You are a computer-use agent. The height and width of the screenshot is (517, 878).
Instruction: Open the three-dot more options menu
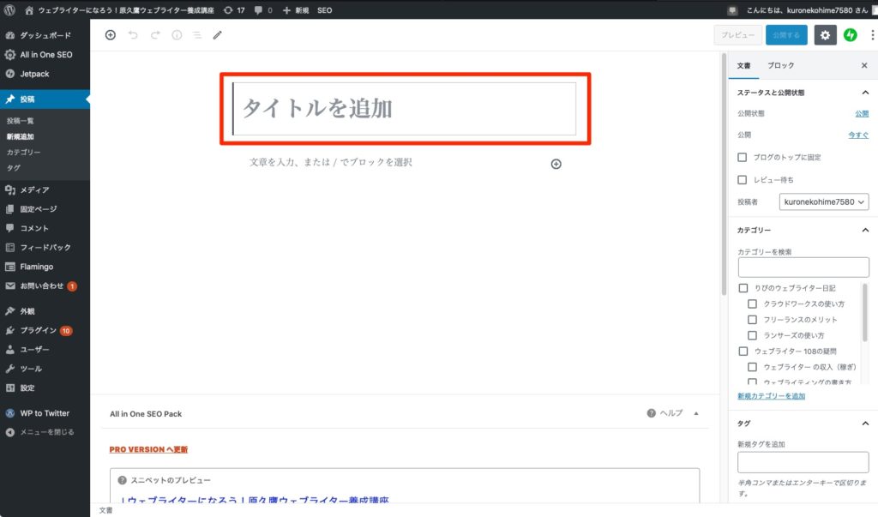point(872,35)
